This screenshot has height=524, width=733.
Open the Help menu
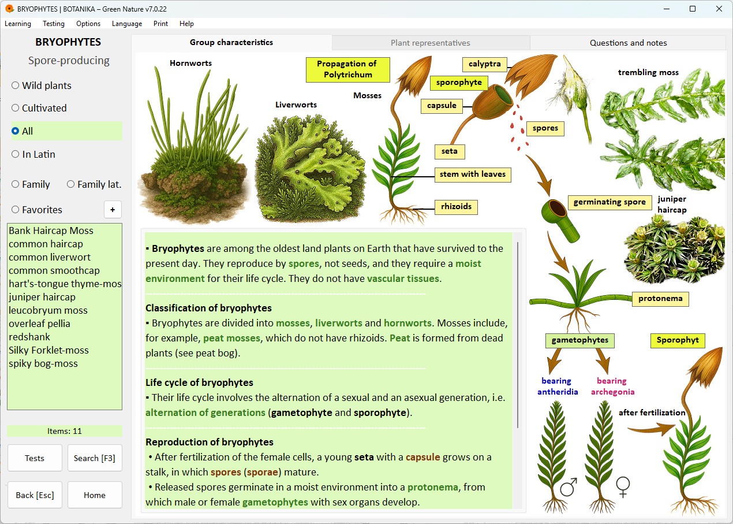point(186,24)
